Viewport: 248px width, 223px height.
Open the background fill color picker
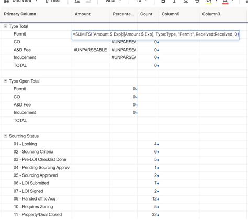(x=209, y=2)
